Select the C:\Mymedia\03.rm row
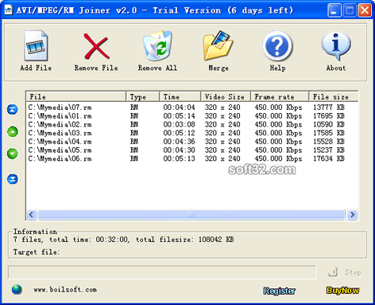 [x=192, y=133]
